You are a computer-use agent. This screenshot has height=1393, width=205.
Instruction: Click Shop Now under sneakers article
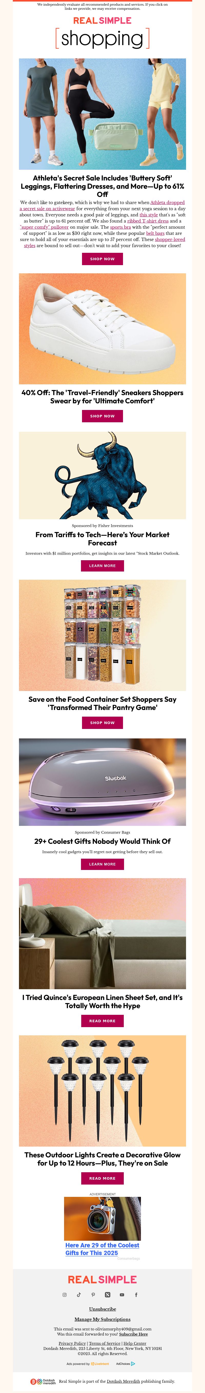tap(102, 416)
